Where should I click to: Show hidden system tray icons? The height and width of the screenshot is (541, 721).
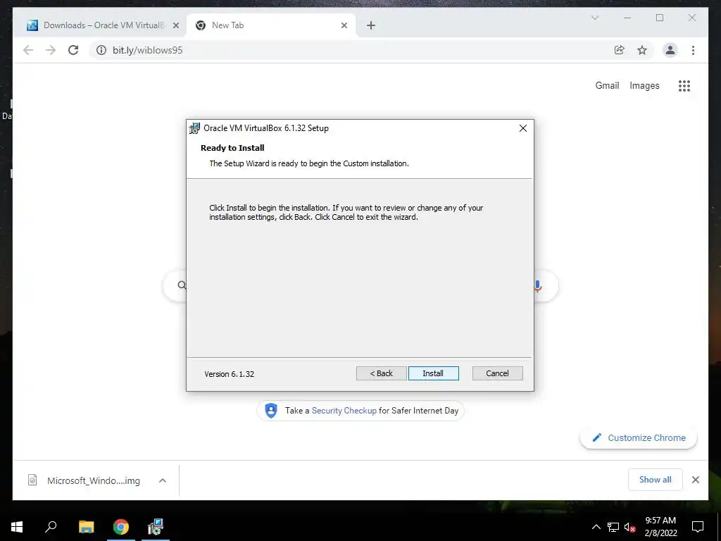pos(596,527)
